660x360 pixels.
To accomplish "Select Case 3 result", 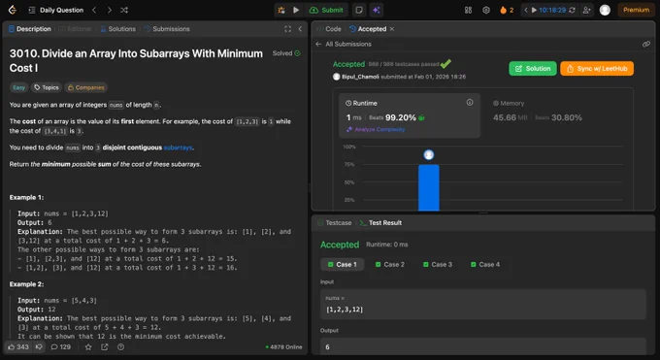I will click(x=438, y=265).
